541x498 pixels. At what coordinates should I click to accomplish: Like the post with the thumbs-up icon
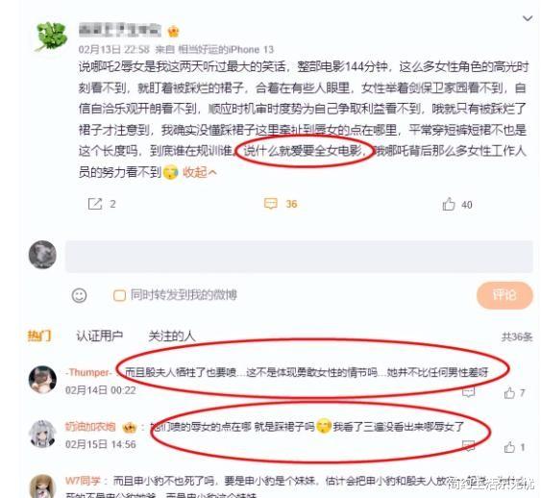pyautogui.click(x=449, y=204)
